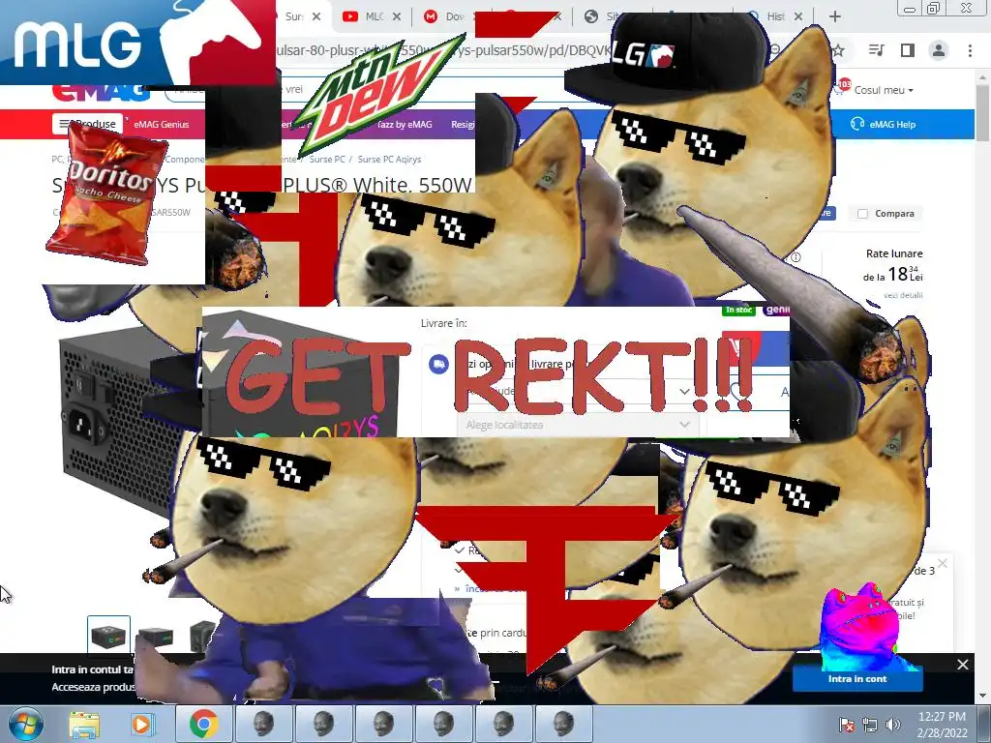The width and height of the screenshot is (991, 743).
Task: Click the page scrollbar down arrow
Action: pos(983,697)
